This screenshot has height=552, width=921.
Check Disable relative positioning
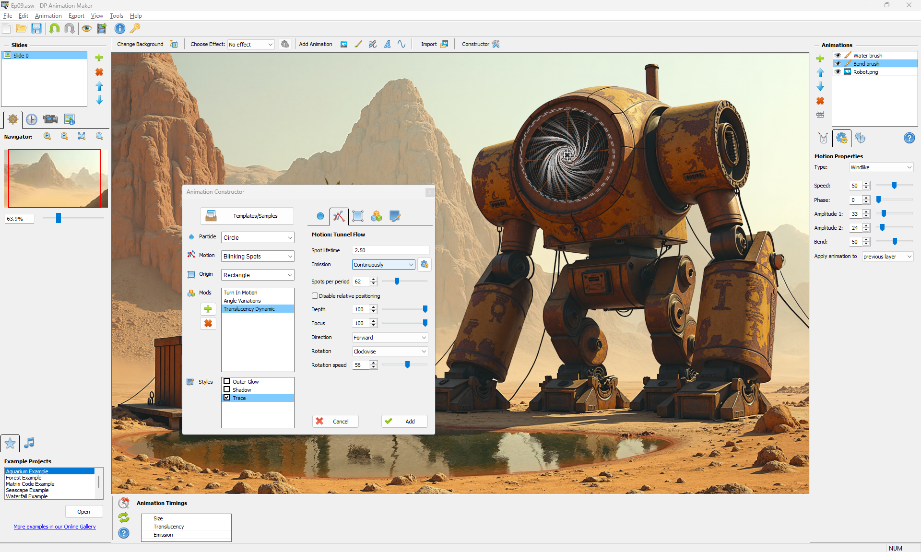click(315, 296)
